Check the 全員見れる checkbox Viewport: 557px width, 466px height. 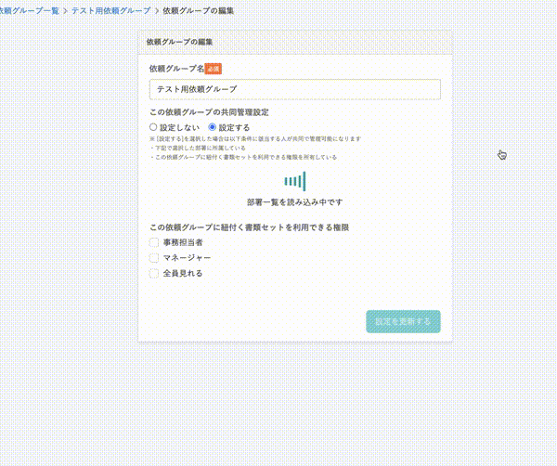[154, 274]
